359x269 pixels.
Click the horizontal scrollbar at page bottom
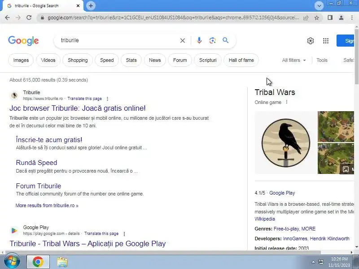[x=163, y=252]
